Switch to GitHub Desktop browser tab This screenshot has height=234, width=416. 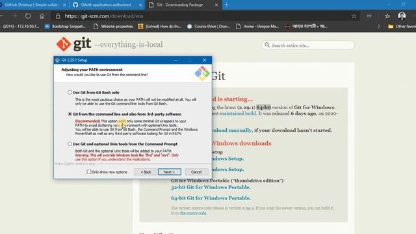[31, 5]
